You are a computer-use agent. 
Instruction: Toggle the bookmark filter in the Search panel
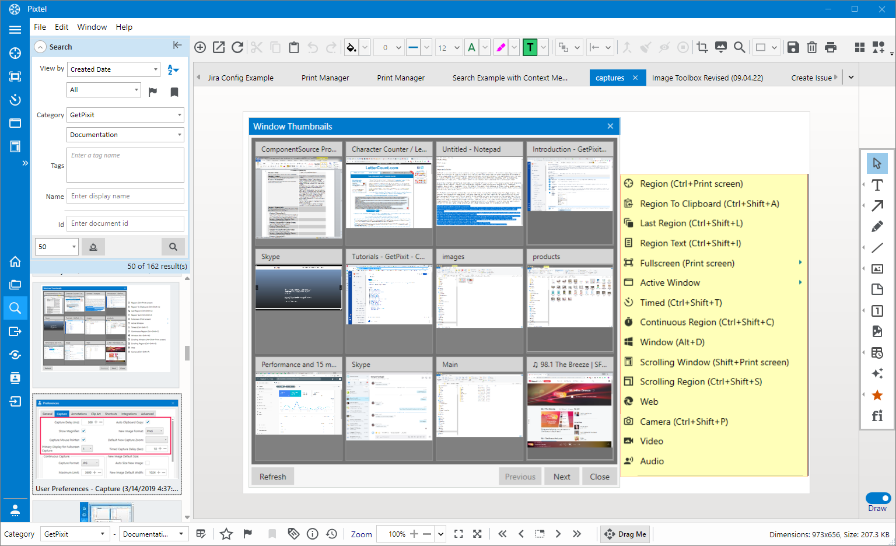coord(174,92)
